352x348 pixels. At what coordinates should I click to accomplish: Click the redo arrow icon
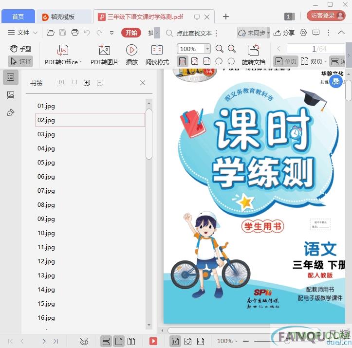[99, 33]
